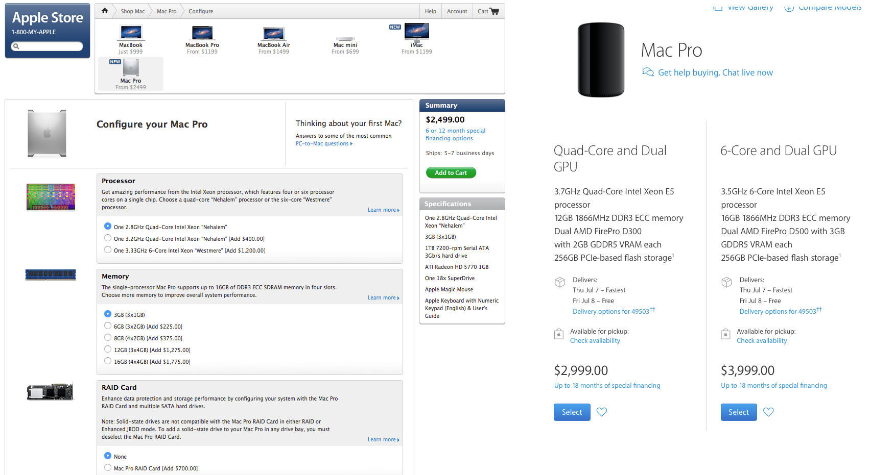
Task: Click the green Add to Cart button
Action: pos(451,173)
